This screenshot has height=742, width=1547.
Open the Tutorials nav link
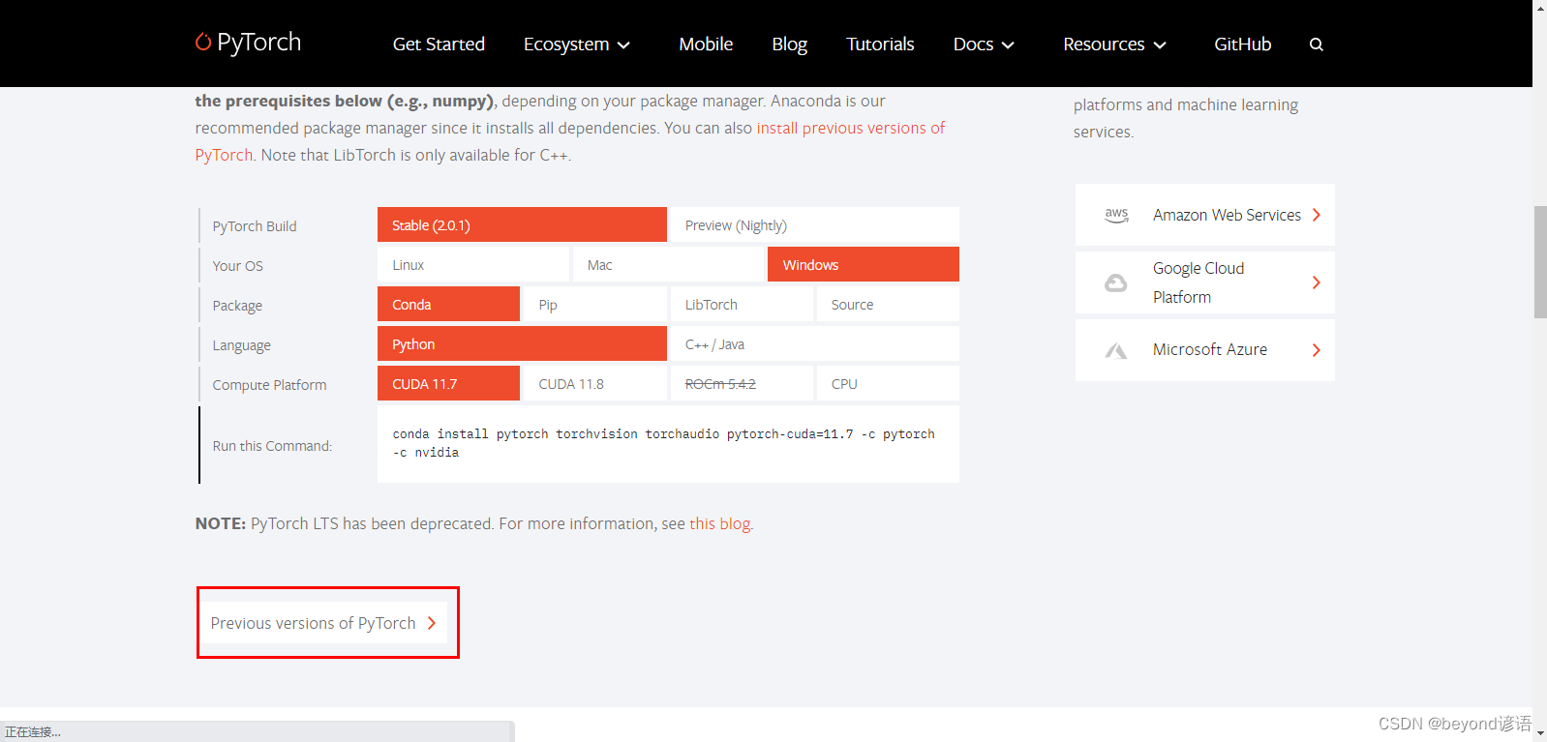(x=880, y=45)
